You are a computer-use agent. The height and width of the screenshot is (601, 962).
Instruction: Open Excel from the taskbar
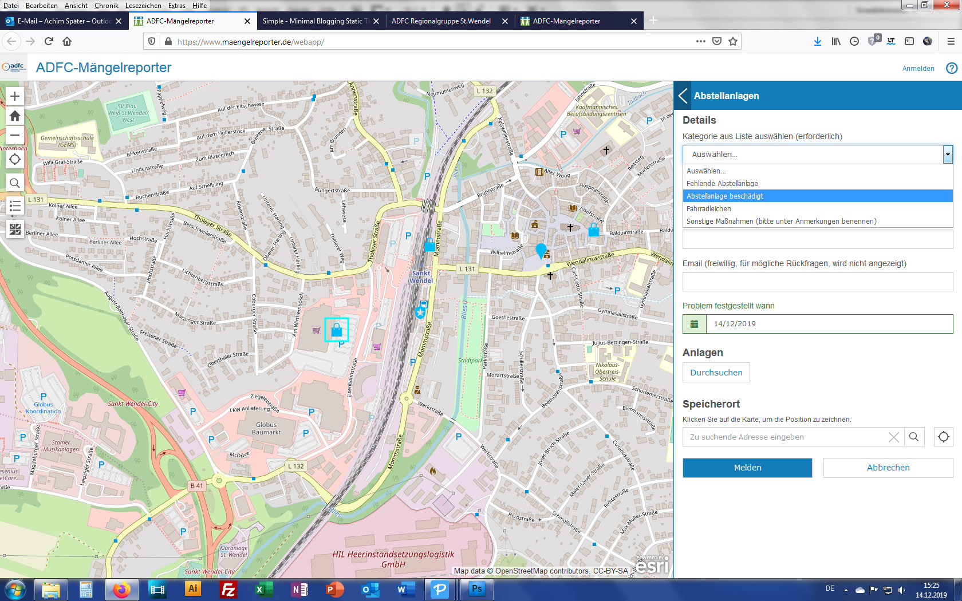(263, 590)
